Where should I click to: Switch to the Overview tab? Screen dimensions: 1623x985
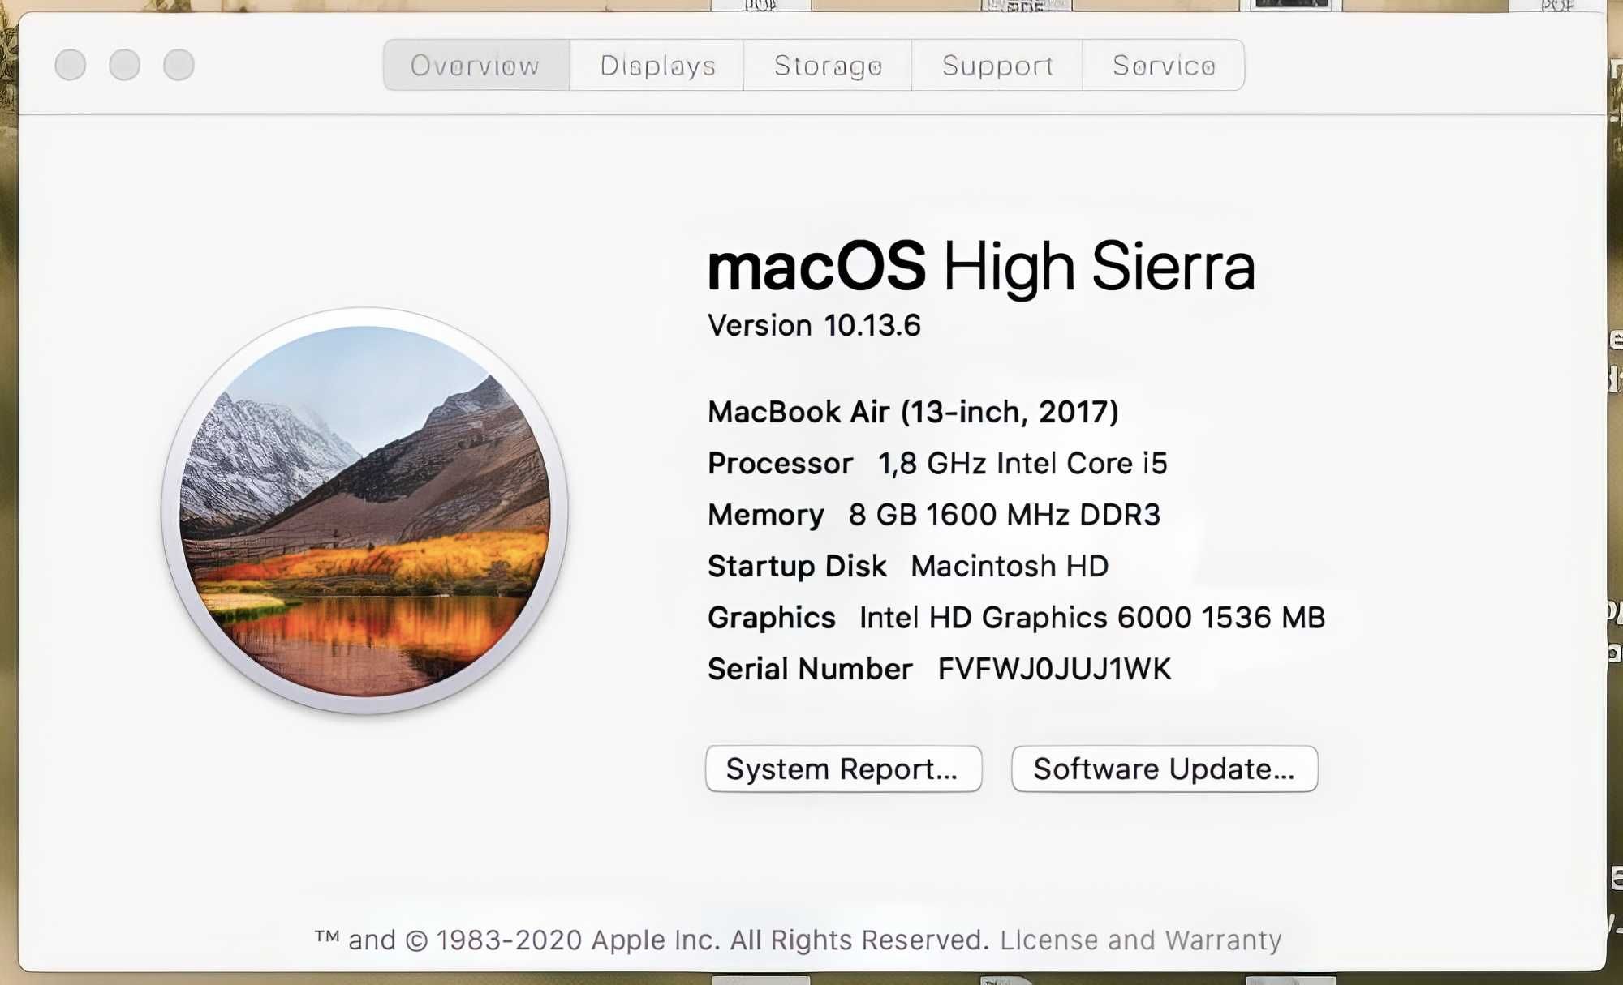[476, 65]
